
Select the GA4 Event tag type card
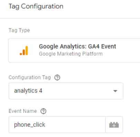tap(74, 51)
